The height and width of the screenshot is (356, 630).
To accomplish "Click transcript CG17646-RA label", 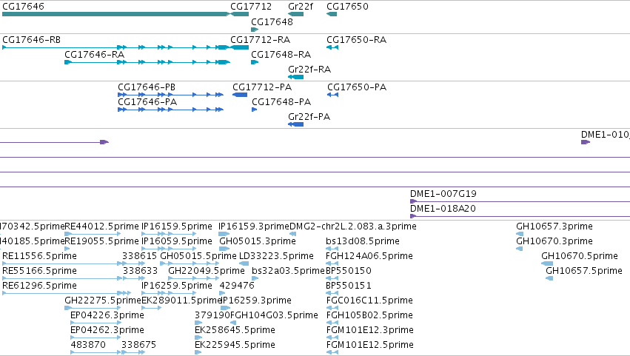I will (95, 55).
